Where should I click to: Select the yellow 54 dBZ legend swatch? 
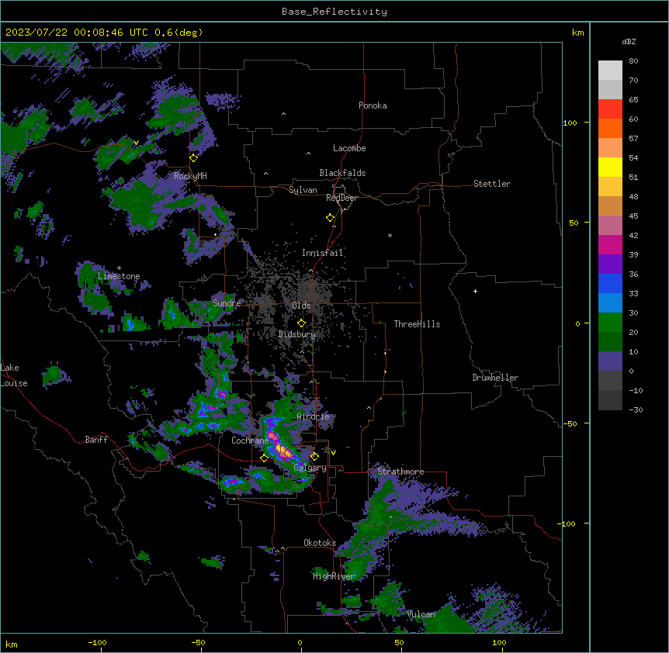[610, 167]
